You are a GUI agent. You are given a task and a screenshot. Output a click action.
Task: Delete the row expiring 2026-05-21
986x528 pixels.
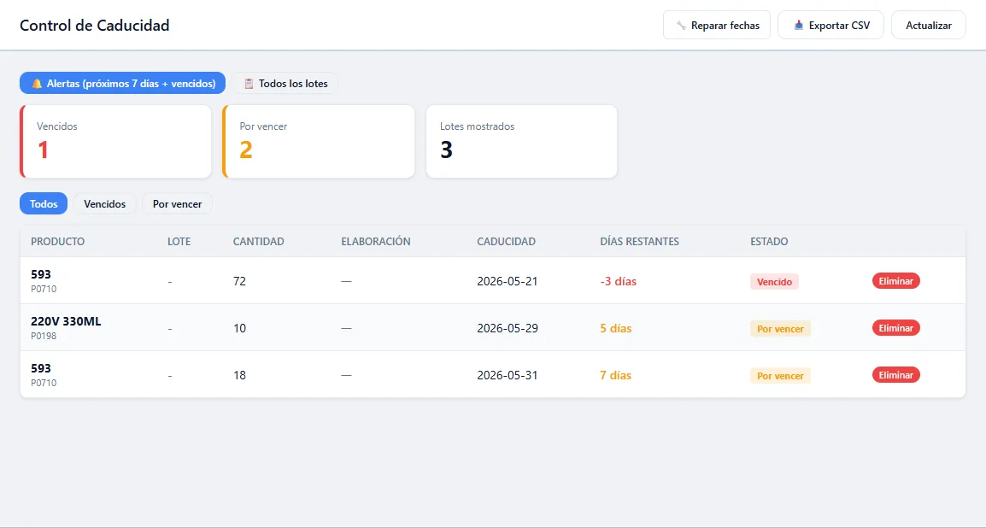(895, 281)
